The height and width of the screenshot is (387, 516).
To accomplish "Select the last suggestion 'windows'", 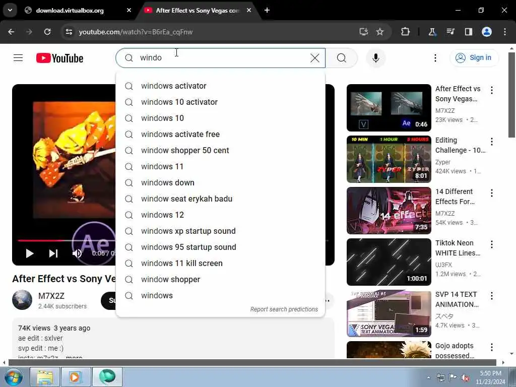I will coord(221,295).
